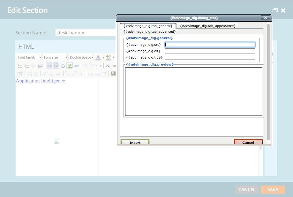Viewport: 293px width, 197px height.
Task: Open the Double Space line spacing dropdown
Action: [x=81, y=57]
